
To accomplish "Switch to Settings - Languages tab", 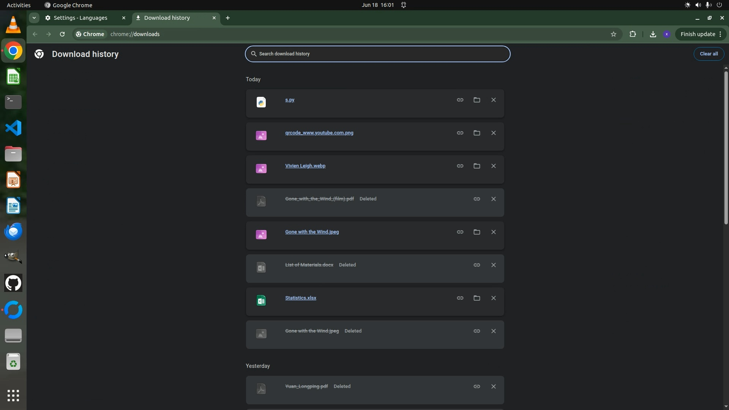I will [x=80, y=18].
